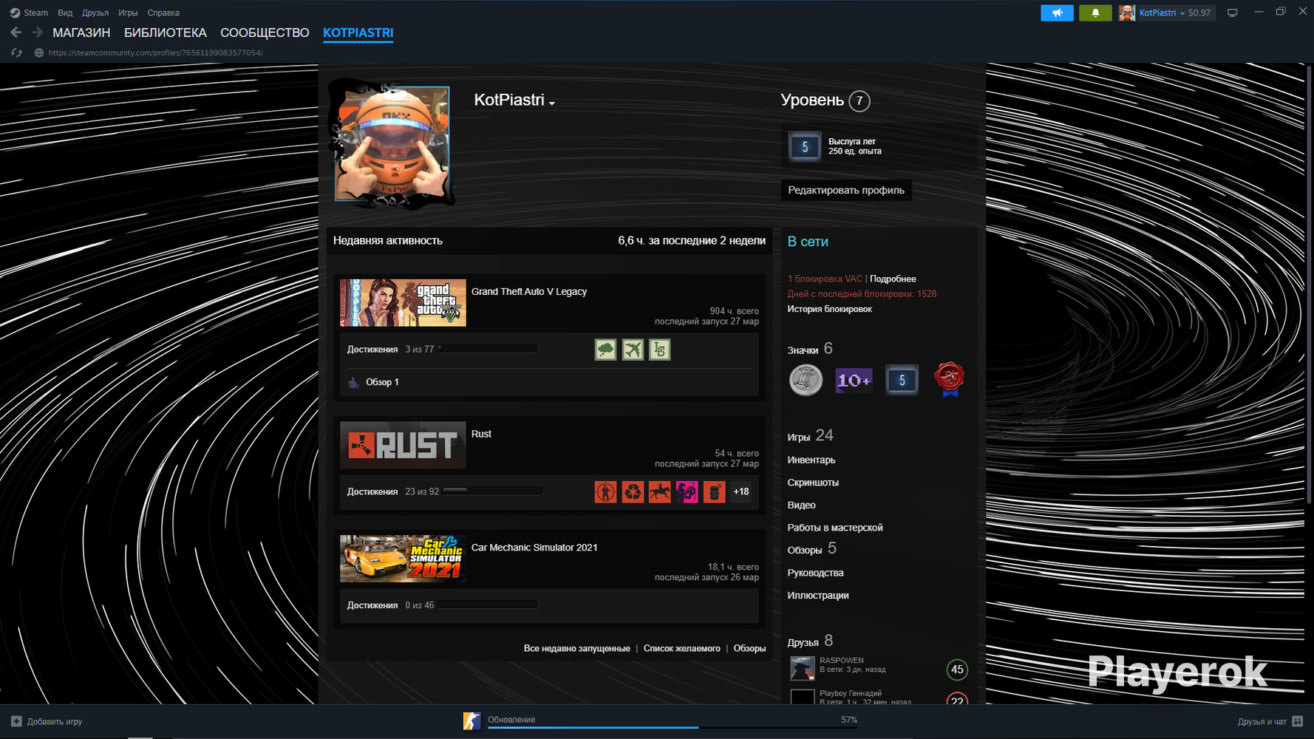The width and height of the screenshot is (1314, 739).
Task: Click the GTA V achievements progress bar
Action: tap(488, 349)
